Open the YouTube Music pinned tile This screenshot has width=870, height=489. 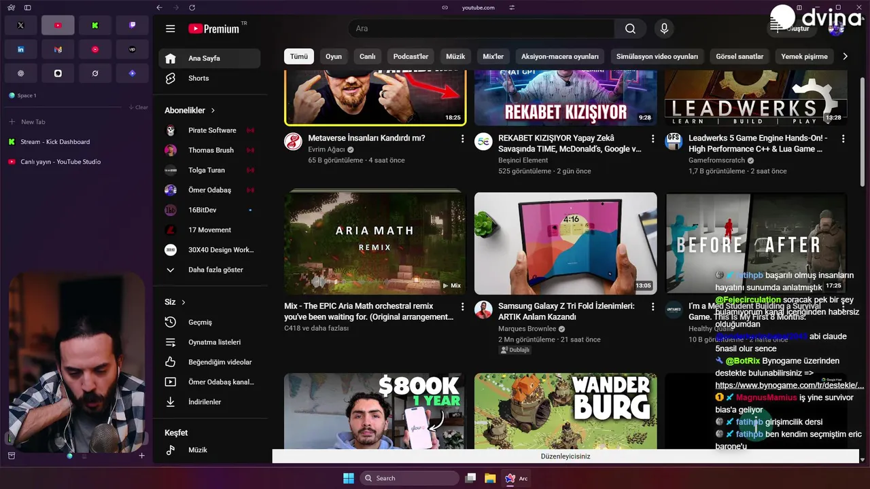point(95,49)
